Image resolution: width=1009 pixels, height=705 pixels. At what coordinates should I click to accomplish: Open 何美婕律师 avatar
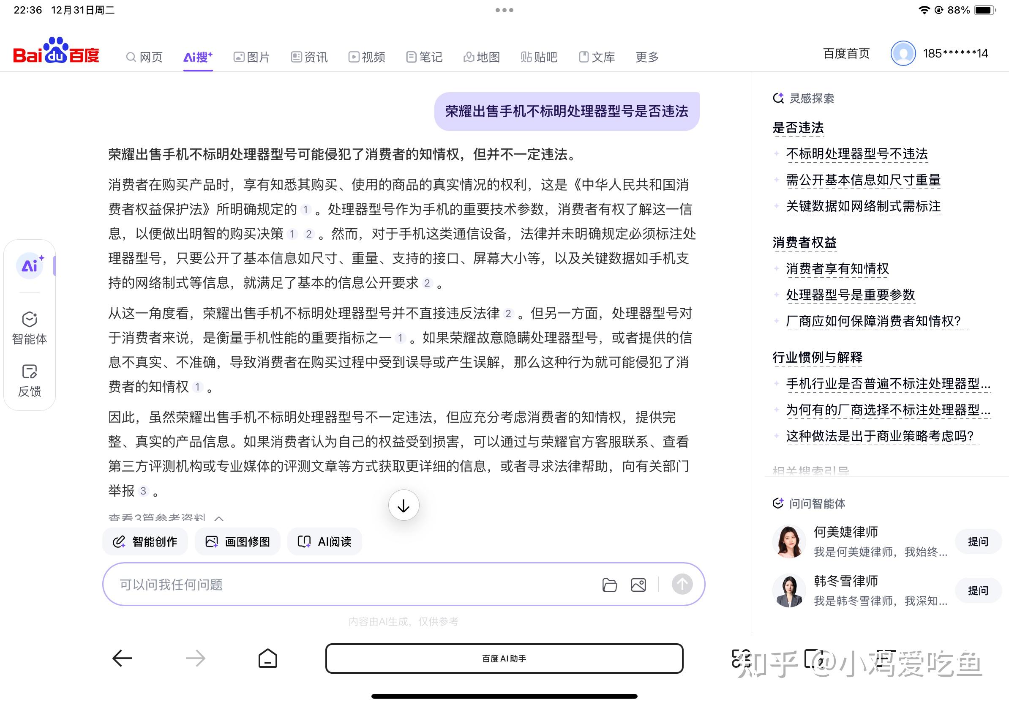(x=789, y=541)
